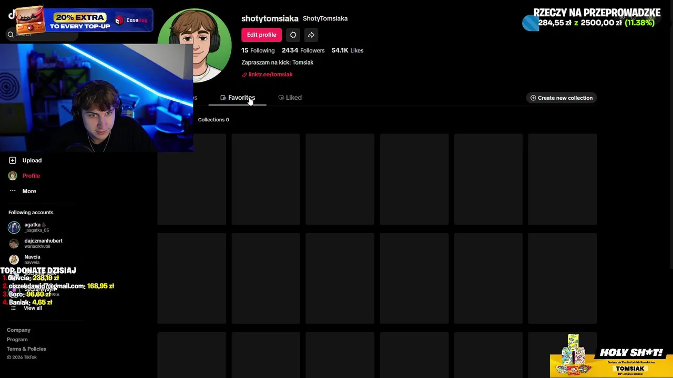Click dajczmanhubert's avatar thumbnail
Viewport: 673px width, 378px height.
click(14, 244)
